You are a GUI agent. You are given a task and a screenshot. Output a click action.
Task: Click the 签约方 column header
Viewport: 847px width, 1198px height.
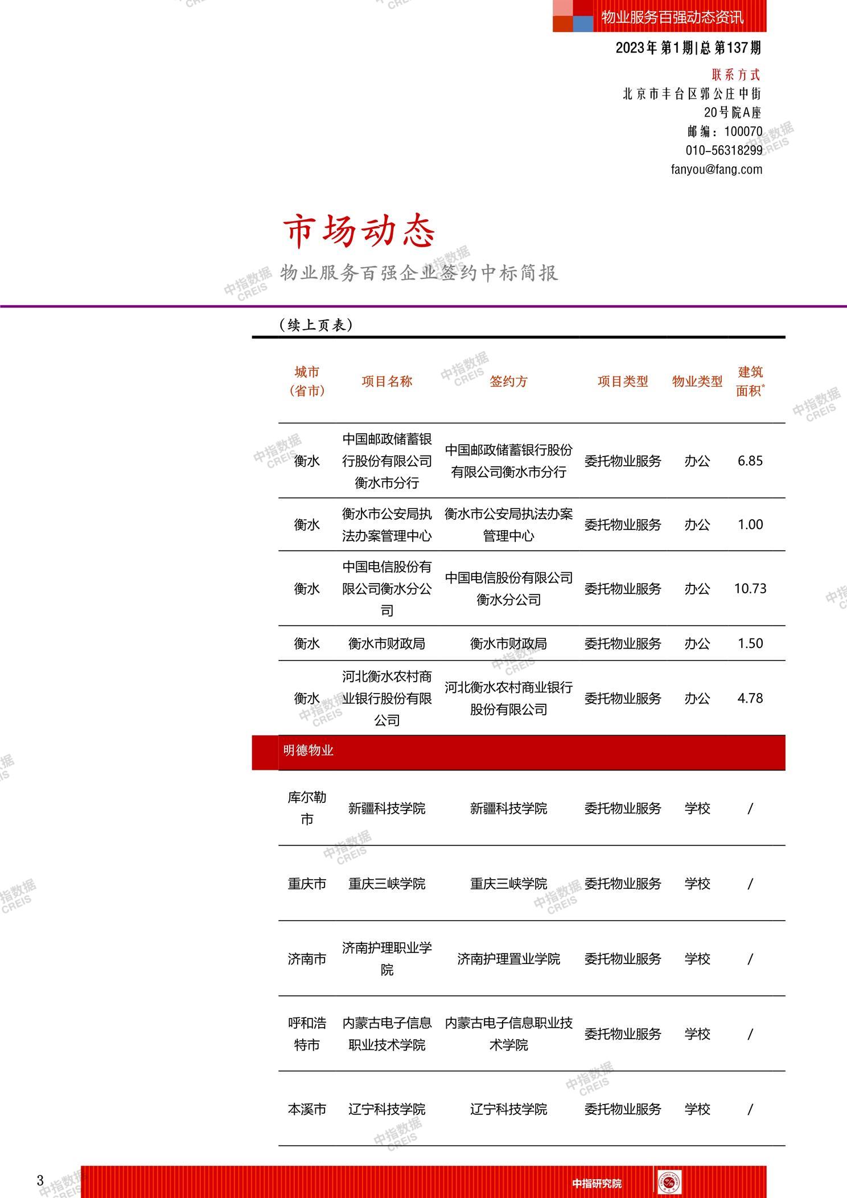click(509, 381)
